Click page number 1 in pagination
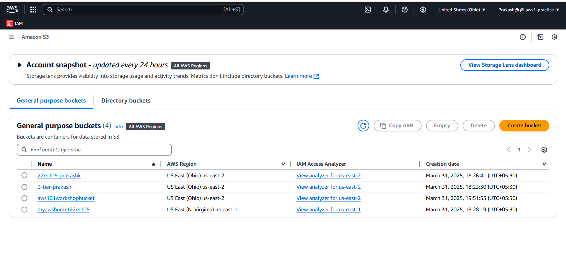Viewport: 566px width, 262px height. tap(519, 150)
